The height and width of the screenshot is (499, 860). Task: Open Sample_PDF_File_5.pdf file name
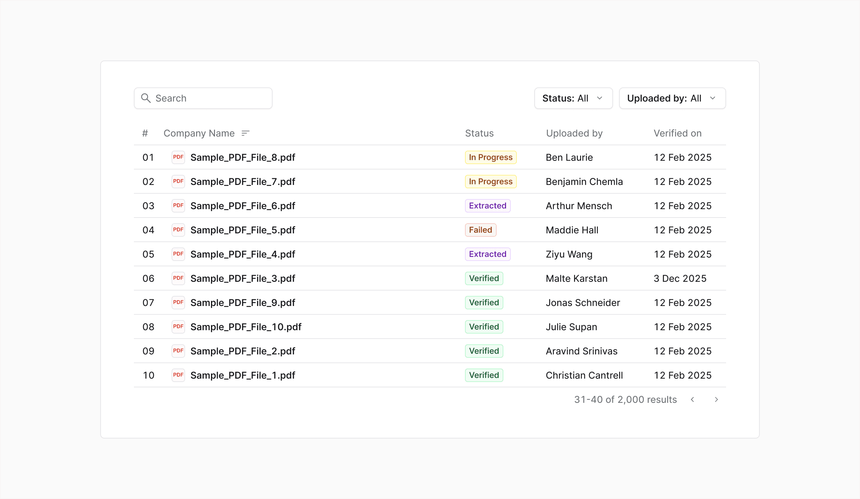click(x=243, y=230)
